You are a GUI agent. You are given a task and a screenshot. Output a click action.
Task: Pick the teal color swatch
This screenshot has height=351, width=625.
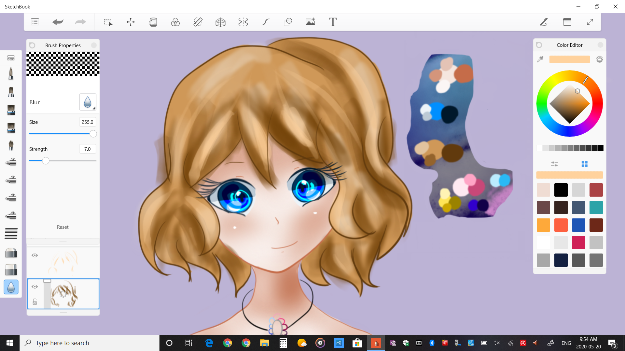pos(596,207)
